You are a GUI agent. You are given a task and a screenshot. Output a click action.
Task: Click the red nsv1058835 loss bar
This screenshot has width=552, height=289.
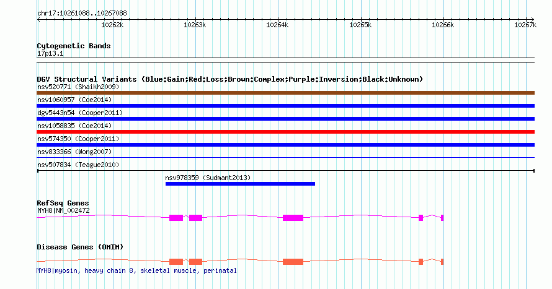point(285,132)
